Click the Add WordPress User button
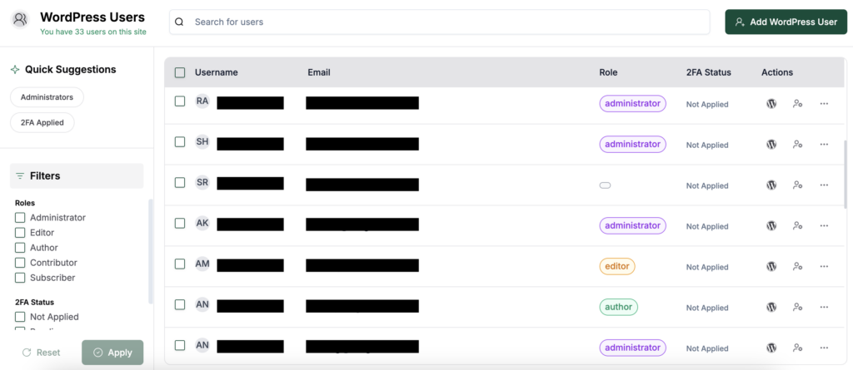853x370 pixels. 786,22
